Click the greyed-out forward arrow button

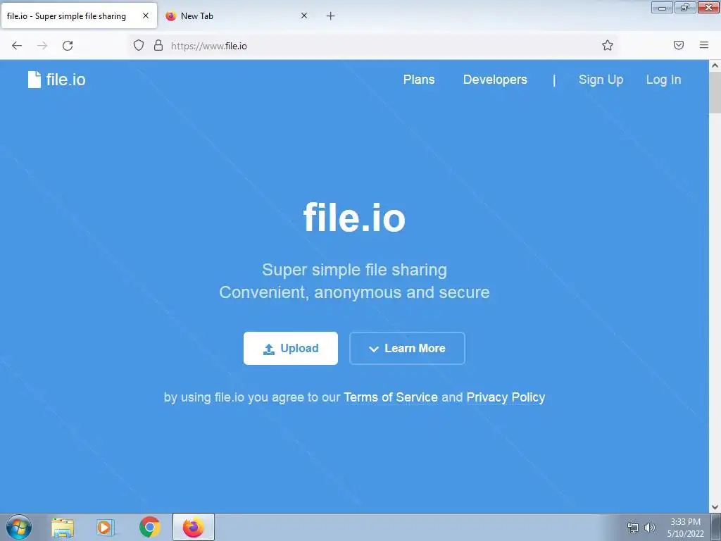pyautogui.click(x=42, y=46)
